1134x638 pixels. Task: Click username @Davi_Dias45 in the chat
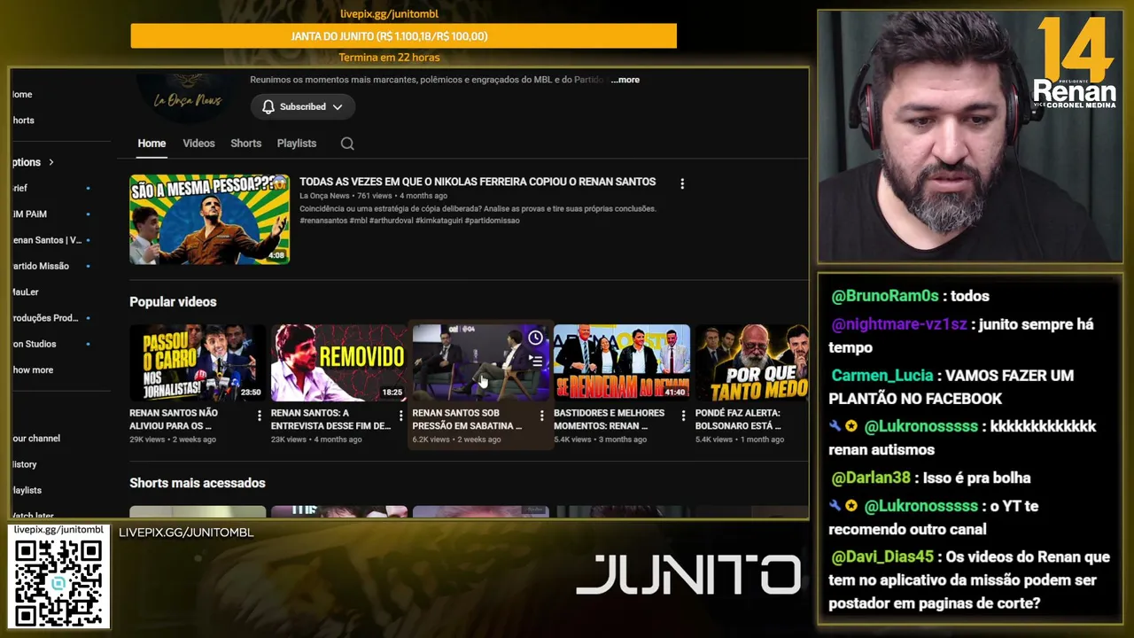point(882,557)
